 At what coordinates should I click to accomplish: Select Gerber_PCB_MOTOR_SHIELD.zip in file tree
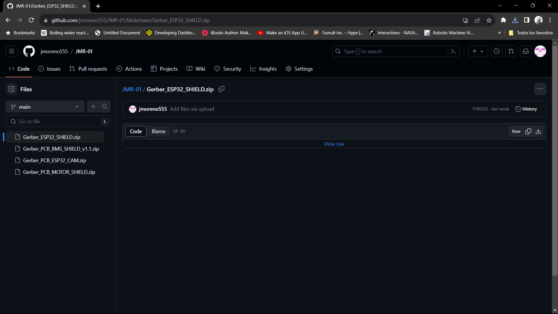59,172
